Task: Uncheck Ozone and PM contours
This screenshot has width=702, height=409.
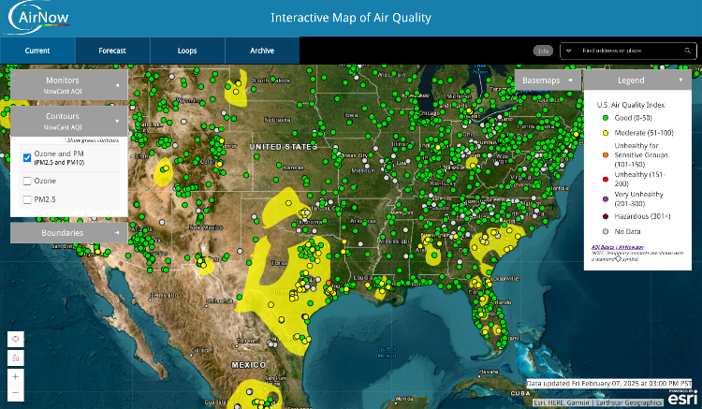Action: 27,157
